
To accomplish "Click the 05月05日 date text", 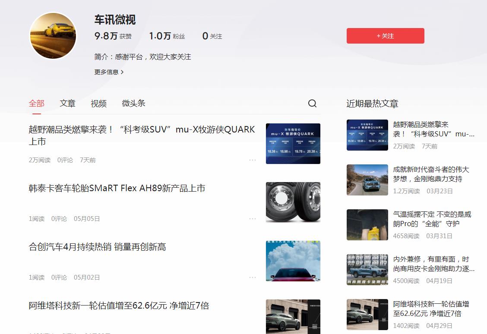I will pyautogui.click(x=87, y=218).
